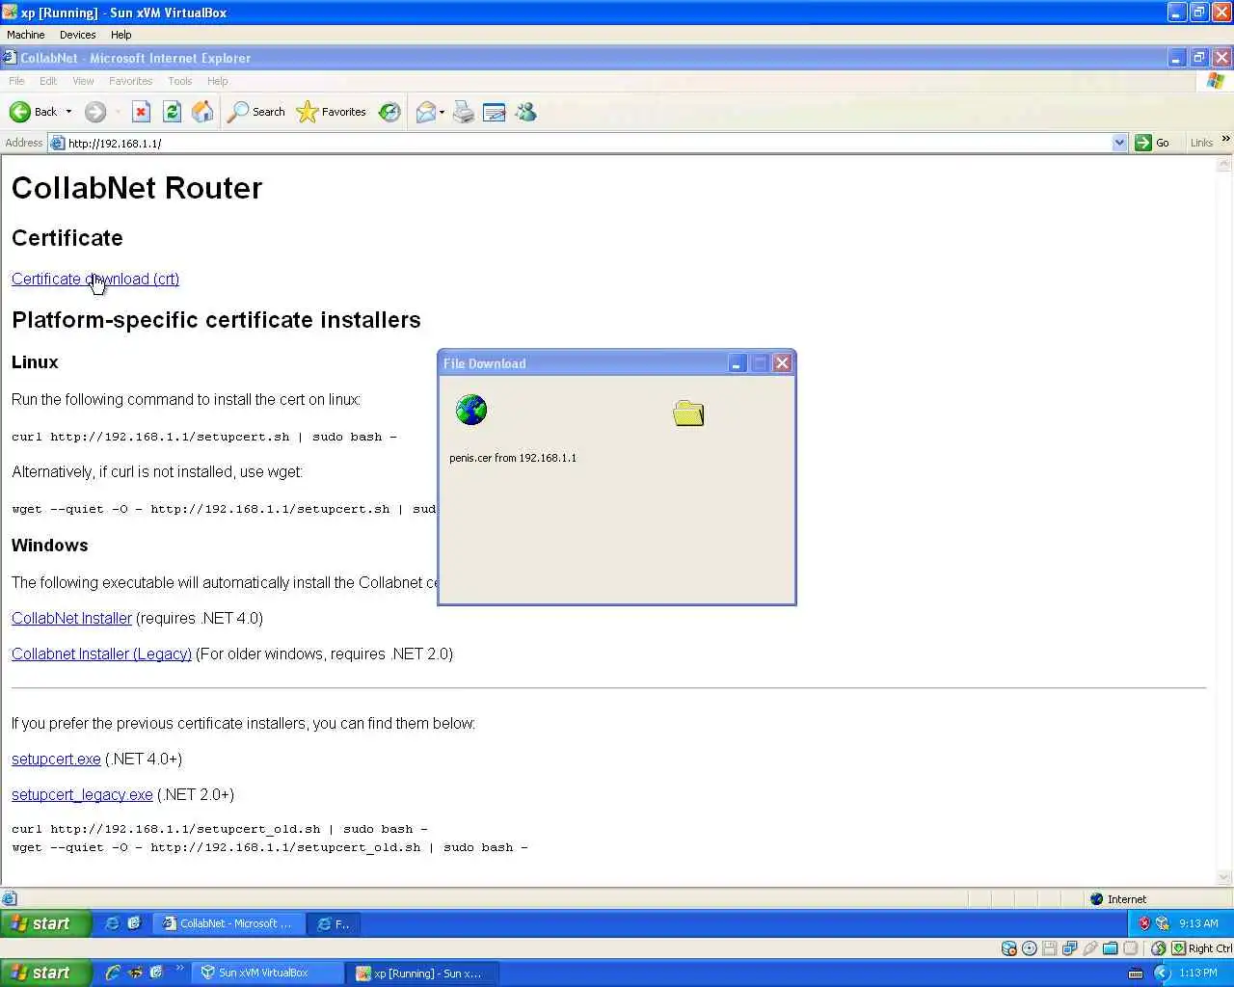Click the Internet zone indicator in status bar
The height and width of the screenshot is (987, 1234).
[x=1118, y=899]
